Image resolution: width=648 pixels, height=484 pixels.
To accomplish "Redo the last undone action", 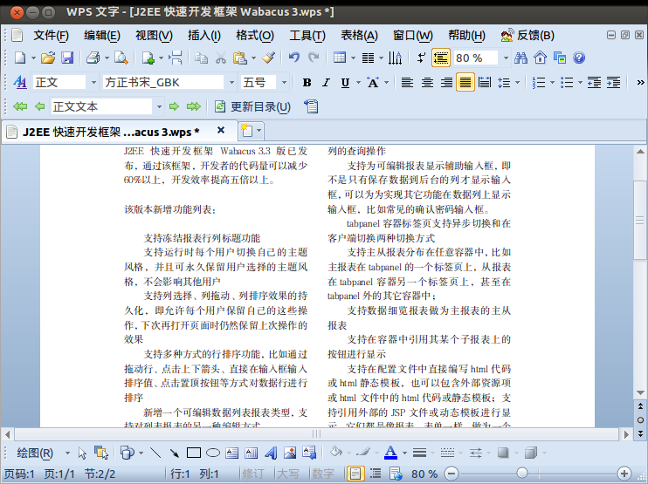I will tap(314, 58).
